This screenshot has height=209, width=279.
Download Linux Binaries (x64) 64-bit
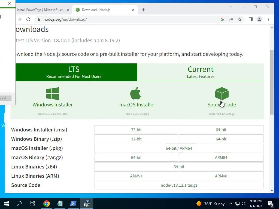[179, 167]
